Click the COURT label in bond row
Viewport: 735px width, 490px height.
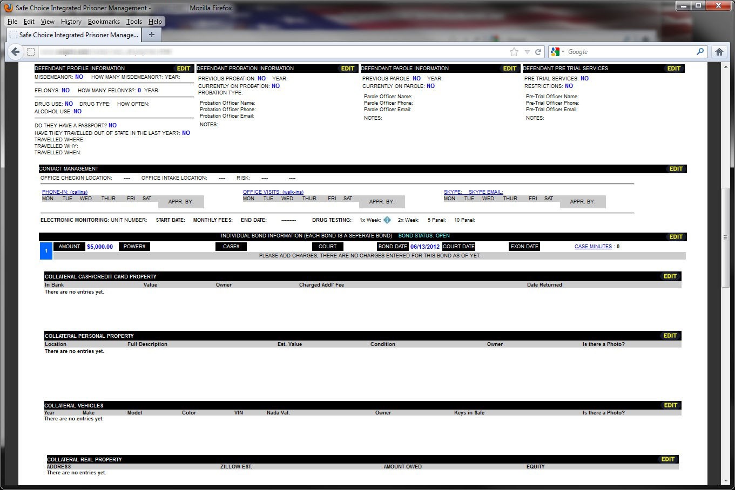[x=327, y=247]
